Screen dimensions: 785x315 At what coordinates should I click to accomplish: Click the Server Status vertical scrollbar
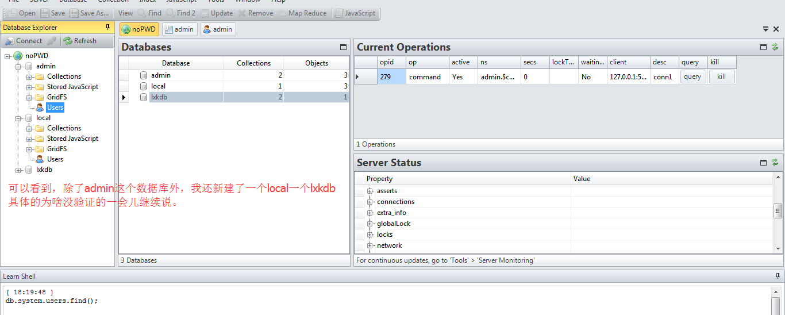coord(779,212)
